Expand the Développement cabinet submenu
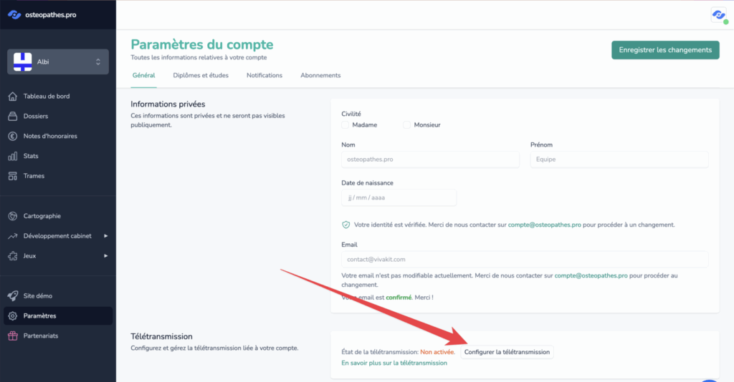Image resolution: width=734 pixels, height=382 pixels. [105, 236]
